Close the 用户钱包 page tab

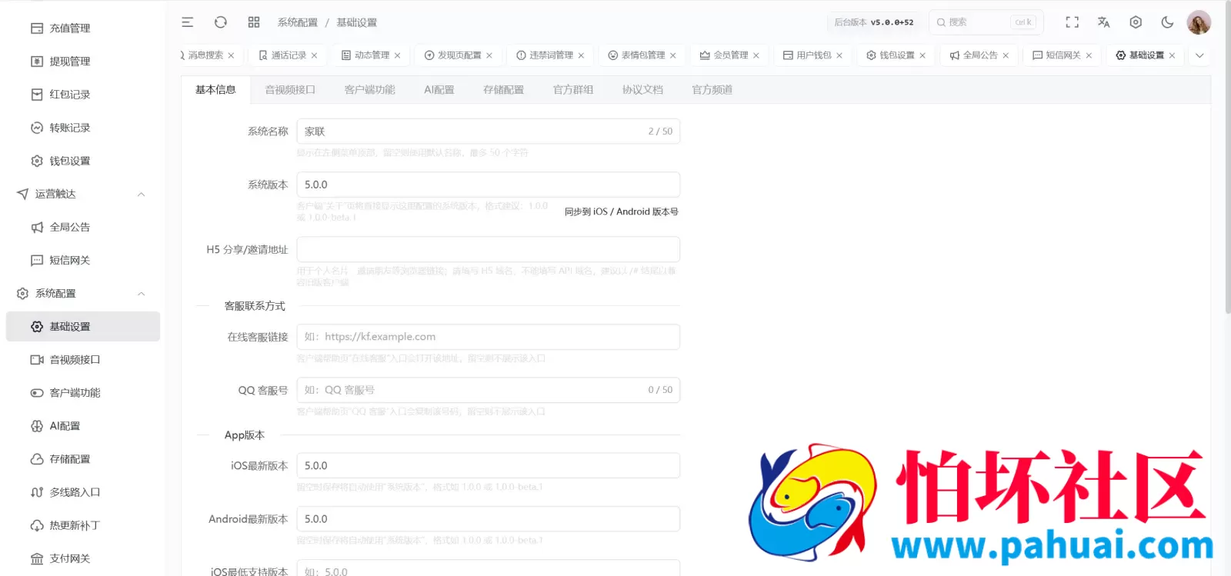[839, 55]
